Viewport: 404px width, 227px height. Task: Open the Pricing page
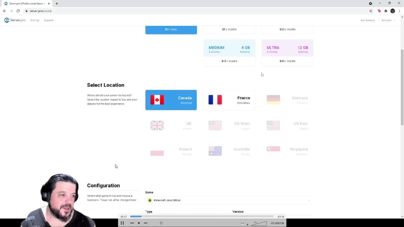click(35, 20)
